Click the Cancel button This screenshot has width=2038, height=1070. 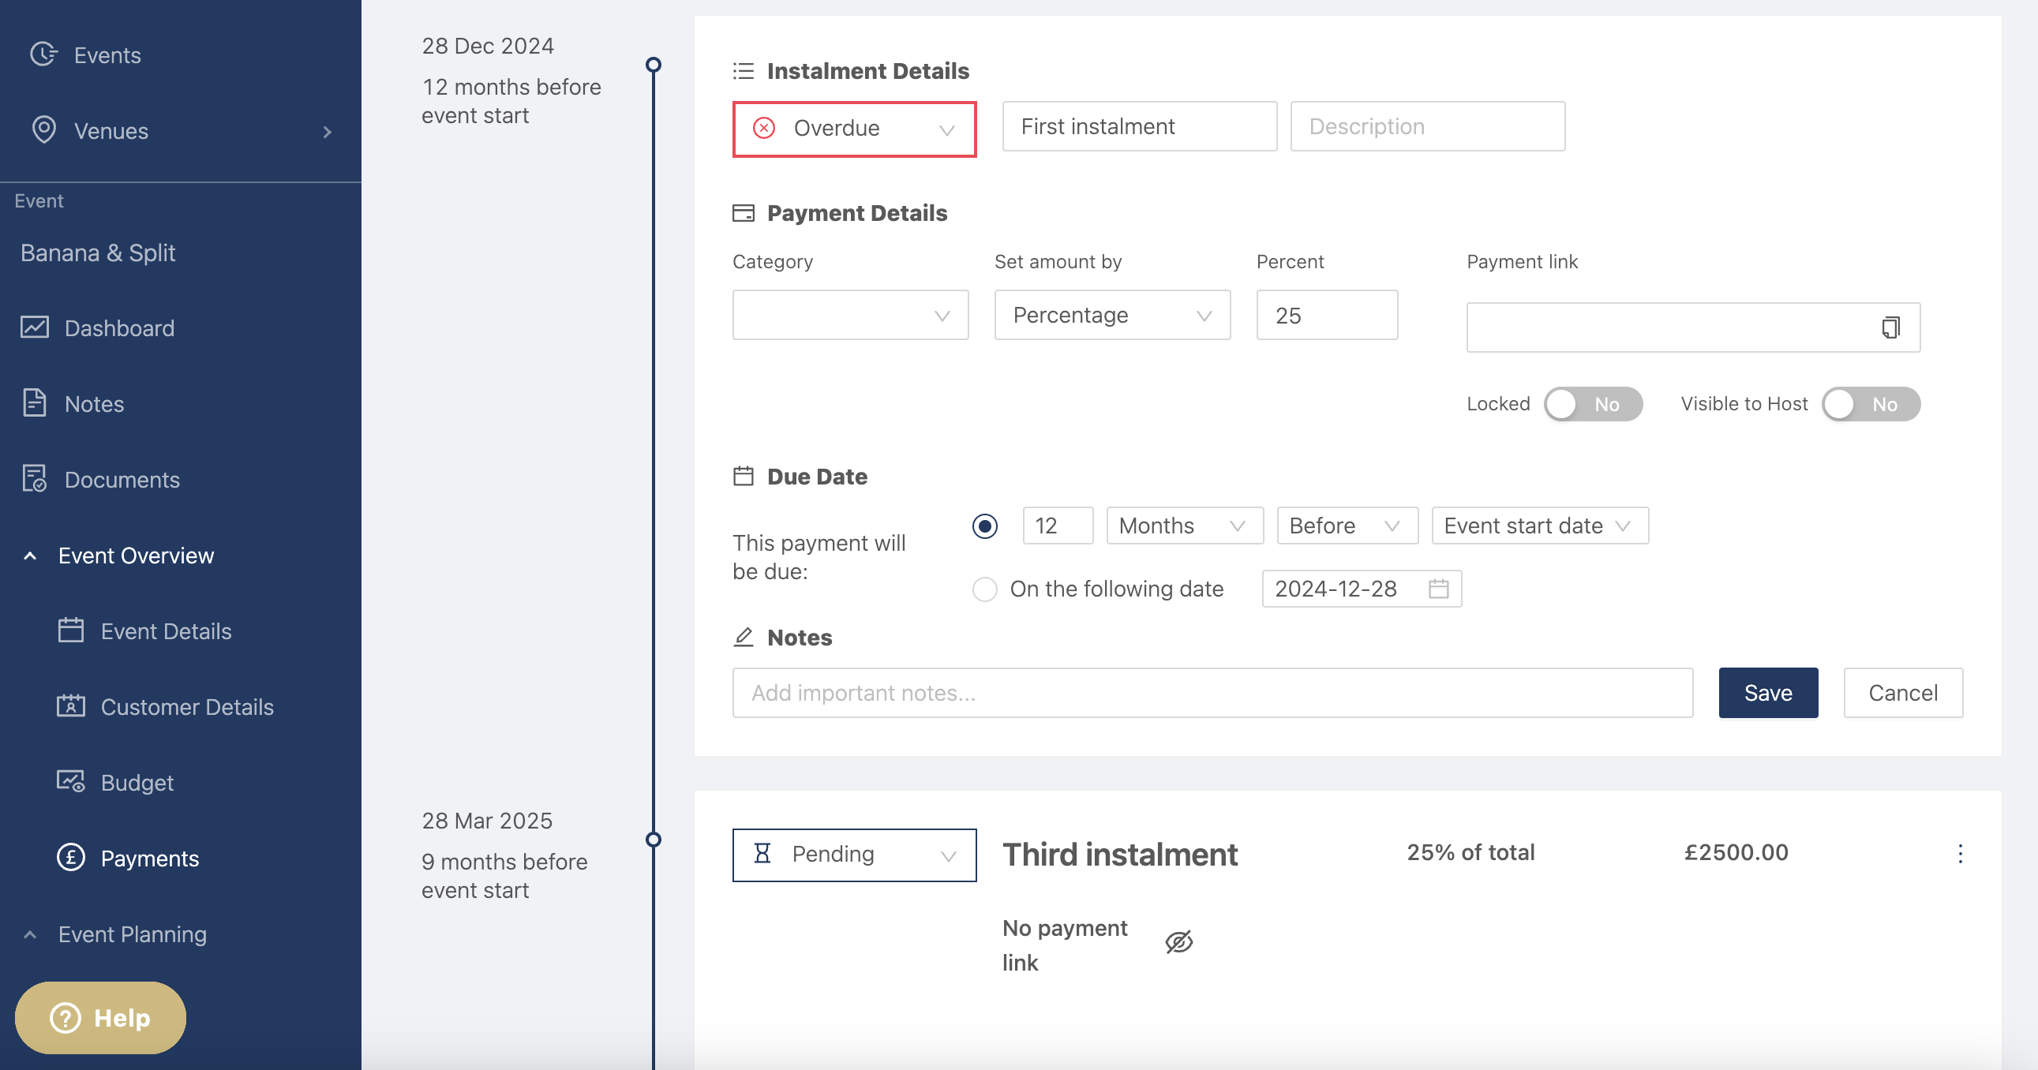coord(1902,693)
